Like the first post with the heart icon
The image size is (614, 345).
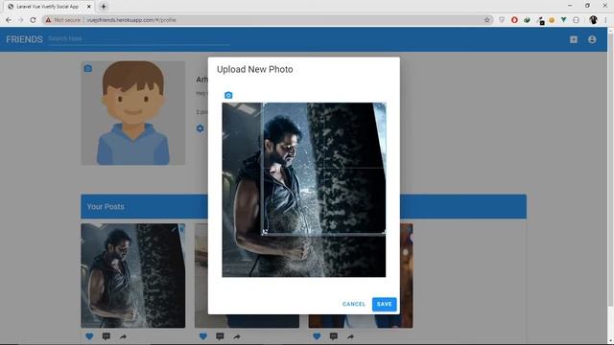tap(89, 336)
